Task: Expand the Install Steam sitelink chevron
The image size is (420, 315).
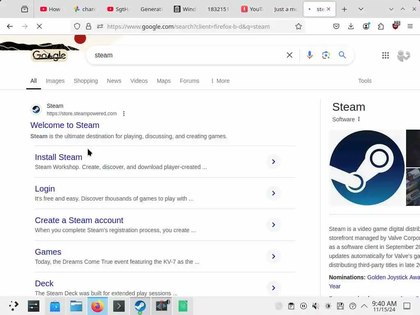Action: point(274,162)
